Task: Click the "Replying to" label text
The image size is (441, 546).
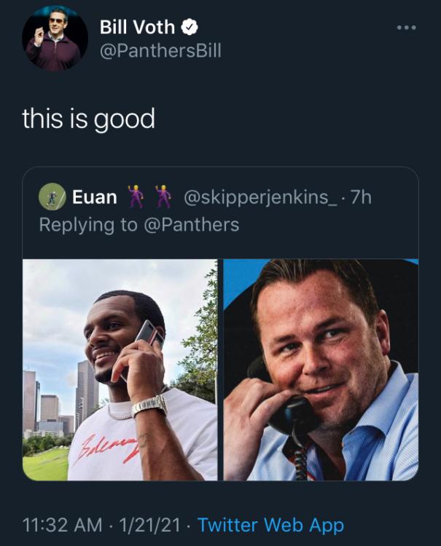Action: (x=87, y=224)
